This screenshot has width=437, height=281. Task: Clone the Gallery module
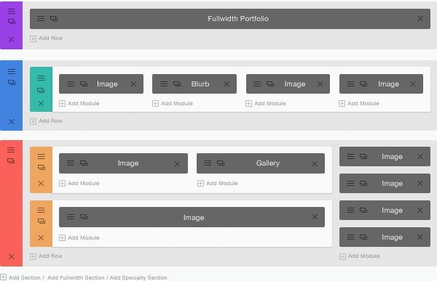(221, 163)
